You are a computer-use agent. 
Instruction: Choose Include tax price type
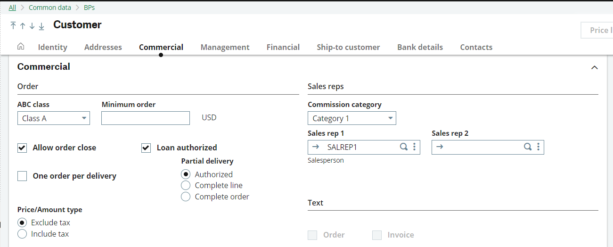point(22,234)
